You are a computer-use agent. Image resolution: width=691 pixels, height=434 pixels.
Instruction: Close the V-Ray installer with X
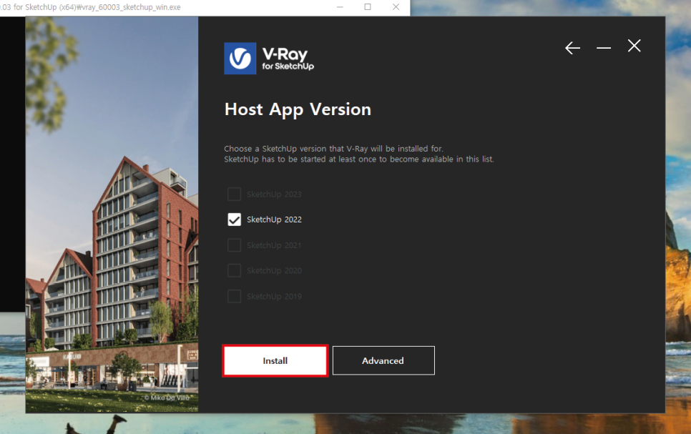click(634, 46)
